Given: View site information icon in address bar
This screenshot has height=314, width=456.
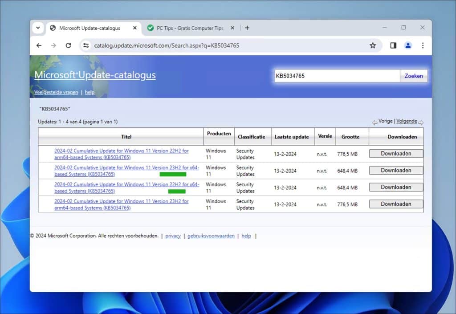Looking at the screenshot, I should [86, 45].
